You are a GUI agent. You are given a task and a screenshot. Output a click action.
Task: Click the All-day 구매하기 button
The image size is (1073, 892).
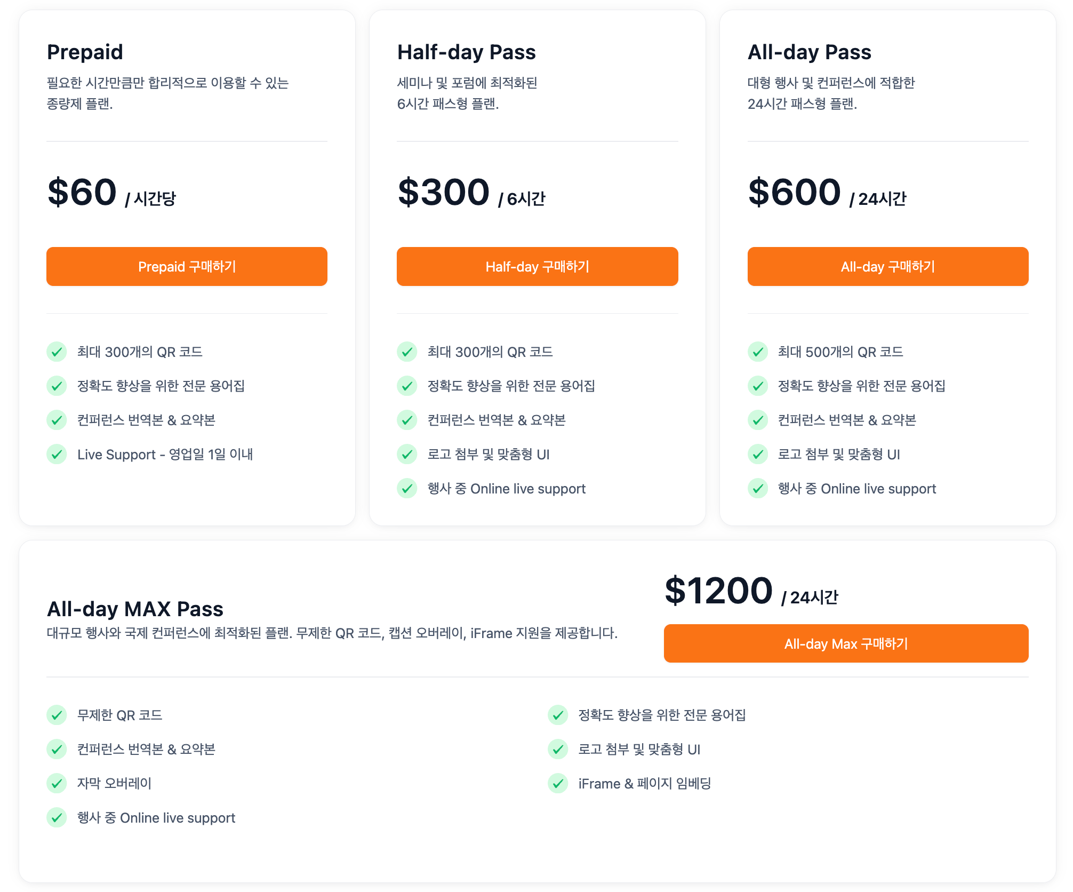pyautogui.click(x=887, y=267)
